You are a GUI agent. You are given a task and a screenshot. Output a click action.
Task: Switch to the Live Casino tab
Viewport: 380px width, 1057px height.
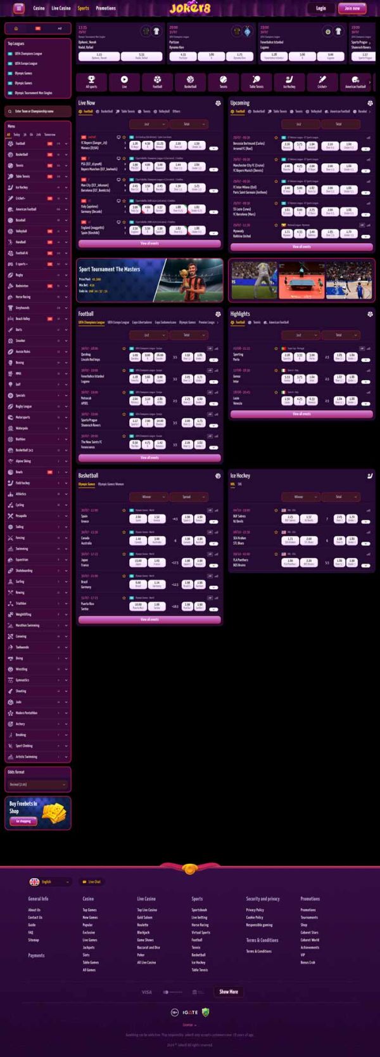(61, 8)
